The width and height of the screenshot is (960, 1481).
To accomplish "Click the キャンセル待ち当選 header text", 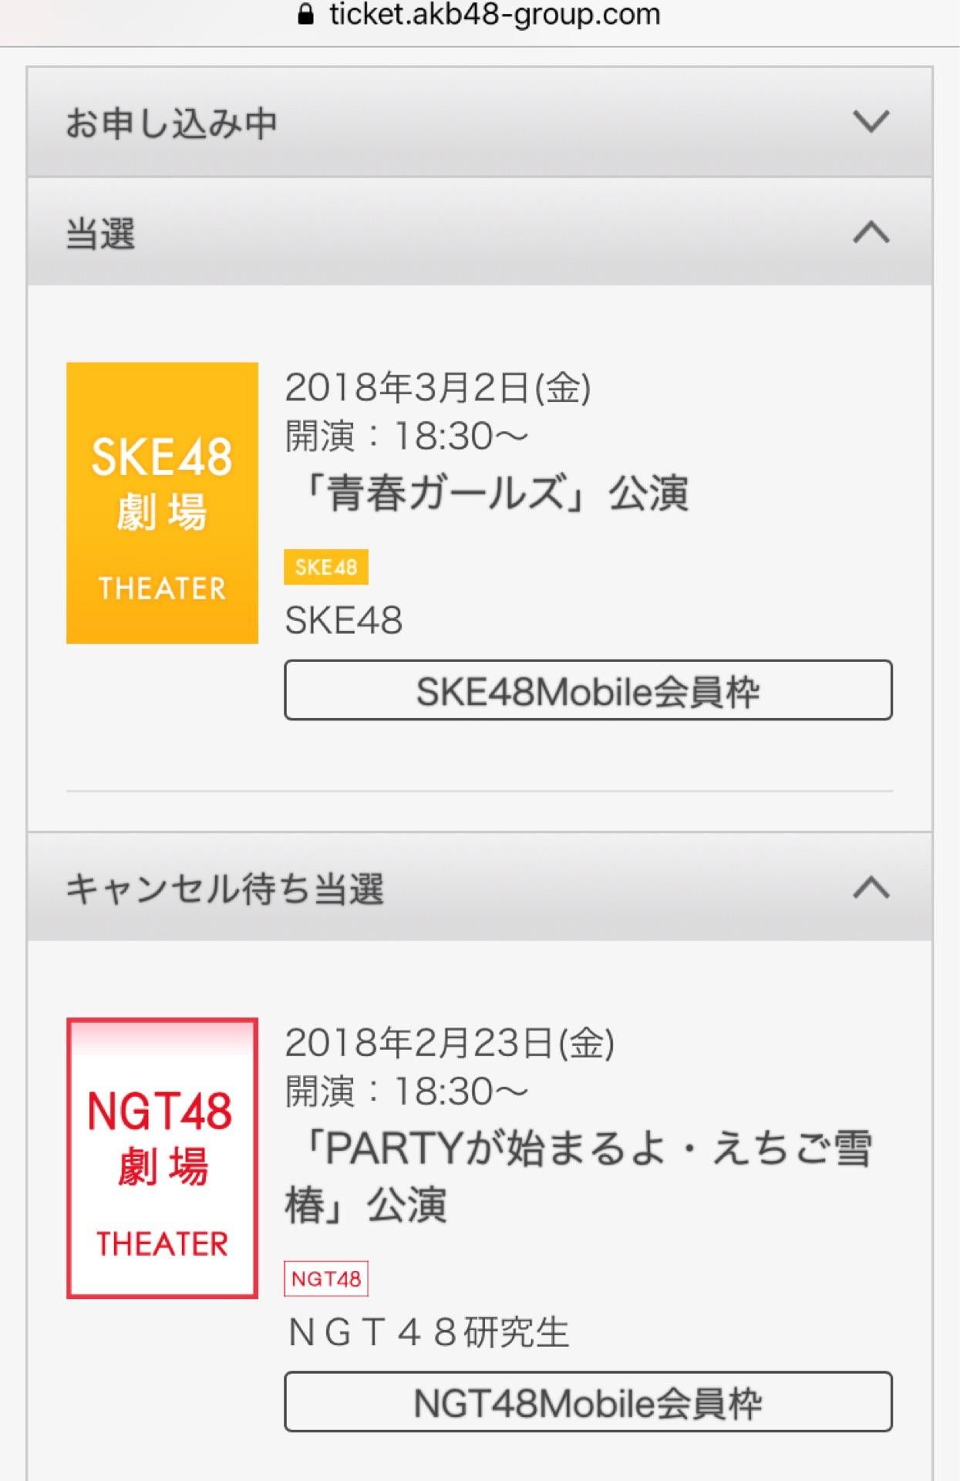I will [224, 889].
